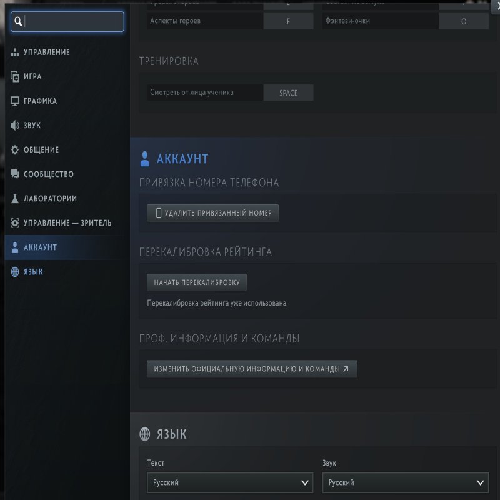
Task: Change the Аспекты героев F keybind
Action: (x=288, y=21)
